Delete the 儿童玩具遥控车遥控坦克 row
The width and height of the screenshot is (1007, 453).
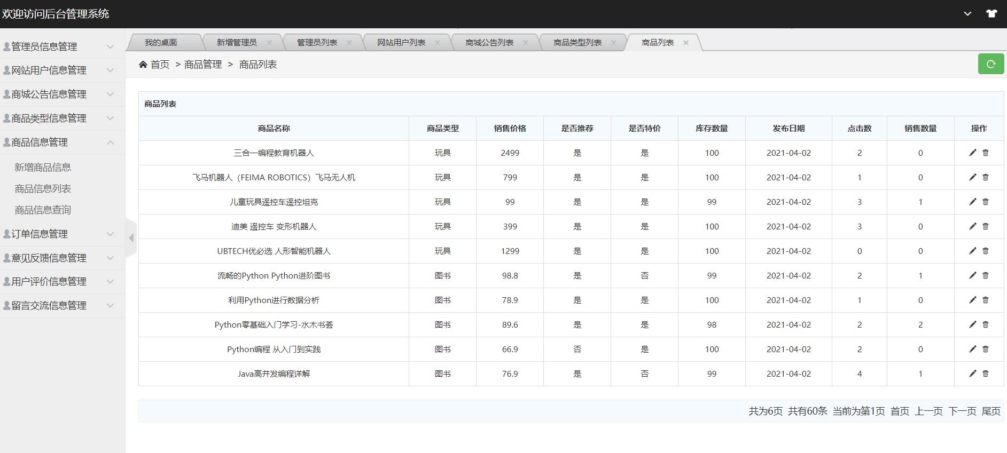pos(986,202)
